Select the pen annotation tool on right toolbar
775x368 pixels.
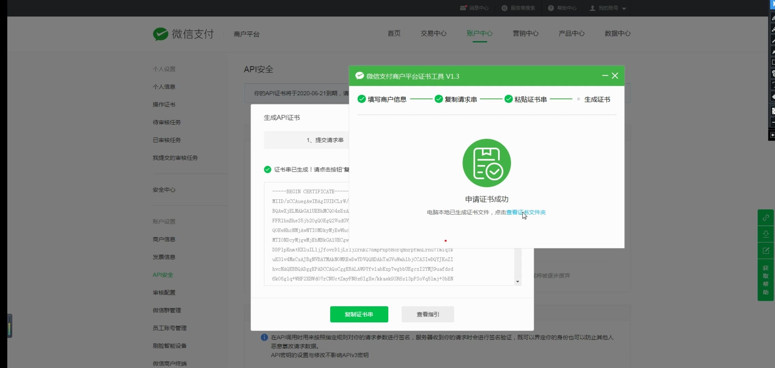click(772, 18)
